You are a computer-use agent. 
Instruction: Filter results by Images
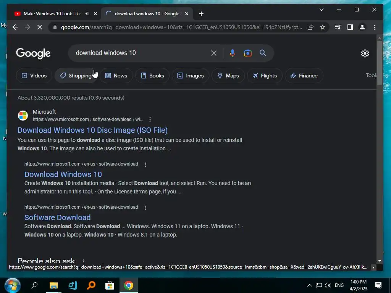click(191, 76)
